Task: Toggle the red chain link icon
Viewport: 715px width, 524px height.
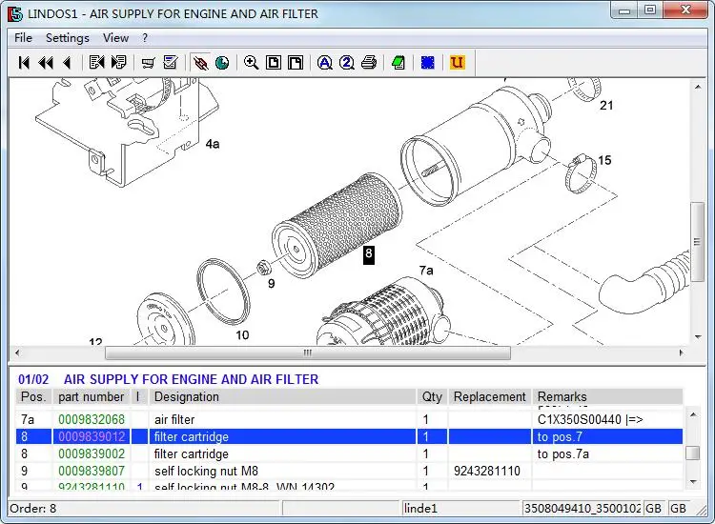Action: [200, 63]
